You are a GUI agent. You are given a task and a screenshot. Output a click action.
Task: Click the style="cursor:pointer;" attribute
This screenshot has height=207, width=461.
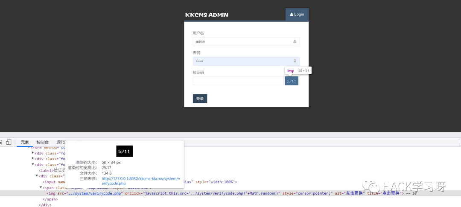[x=307, y=193]
